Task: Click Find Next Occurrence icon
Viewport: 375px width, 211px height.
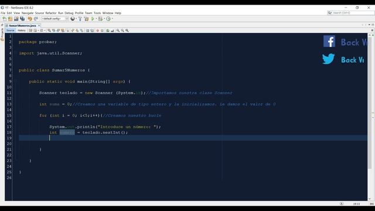Action: coord(58,30)
